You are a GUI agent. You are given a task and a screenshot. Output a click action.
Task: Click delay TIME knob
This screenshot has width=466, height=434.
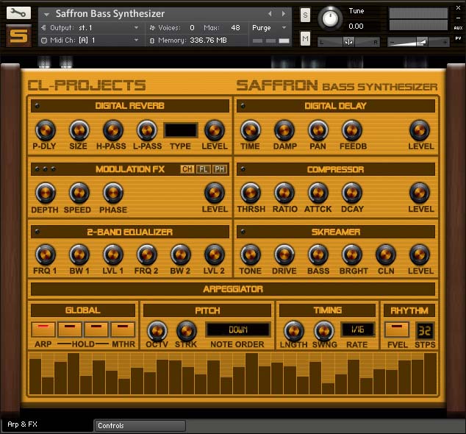pos(251,130)
